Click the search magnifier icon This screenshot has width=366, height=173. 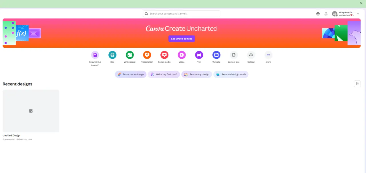[146, 14]
